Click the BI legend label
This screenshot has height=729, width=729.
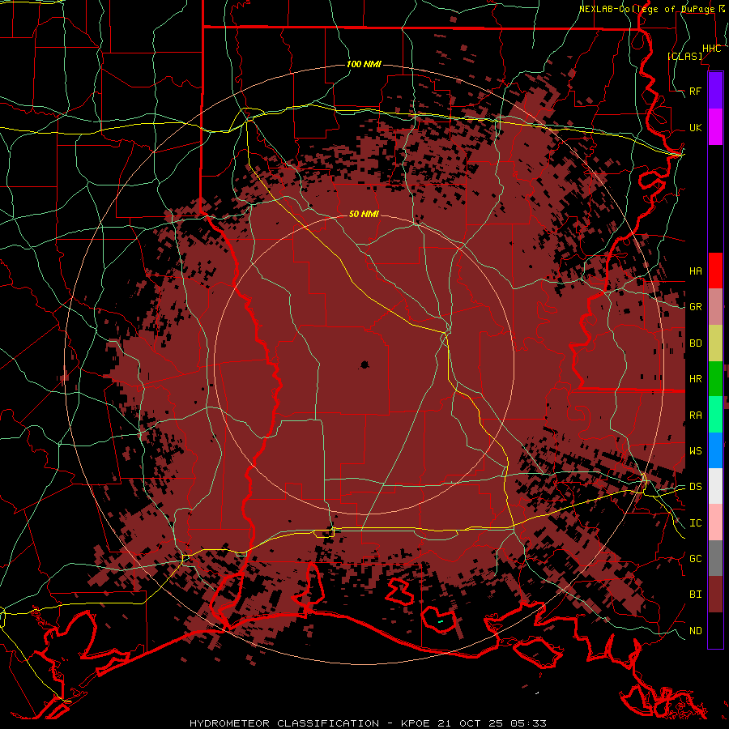click(696, 595)
